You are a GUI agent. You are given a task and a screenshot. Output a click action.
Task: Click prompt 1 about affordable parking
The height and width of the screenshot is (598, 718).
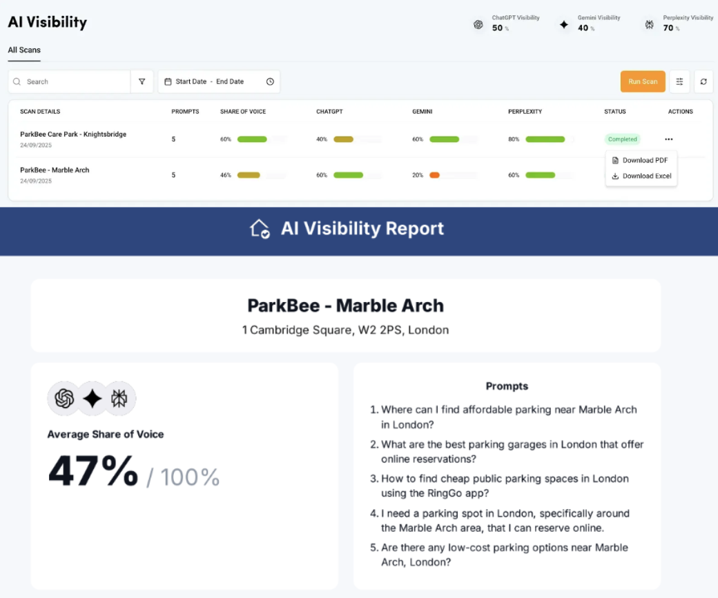coord(509,417)
